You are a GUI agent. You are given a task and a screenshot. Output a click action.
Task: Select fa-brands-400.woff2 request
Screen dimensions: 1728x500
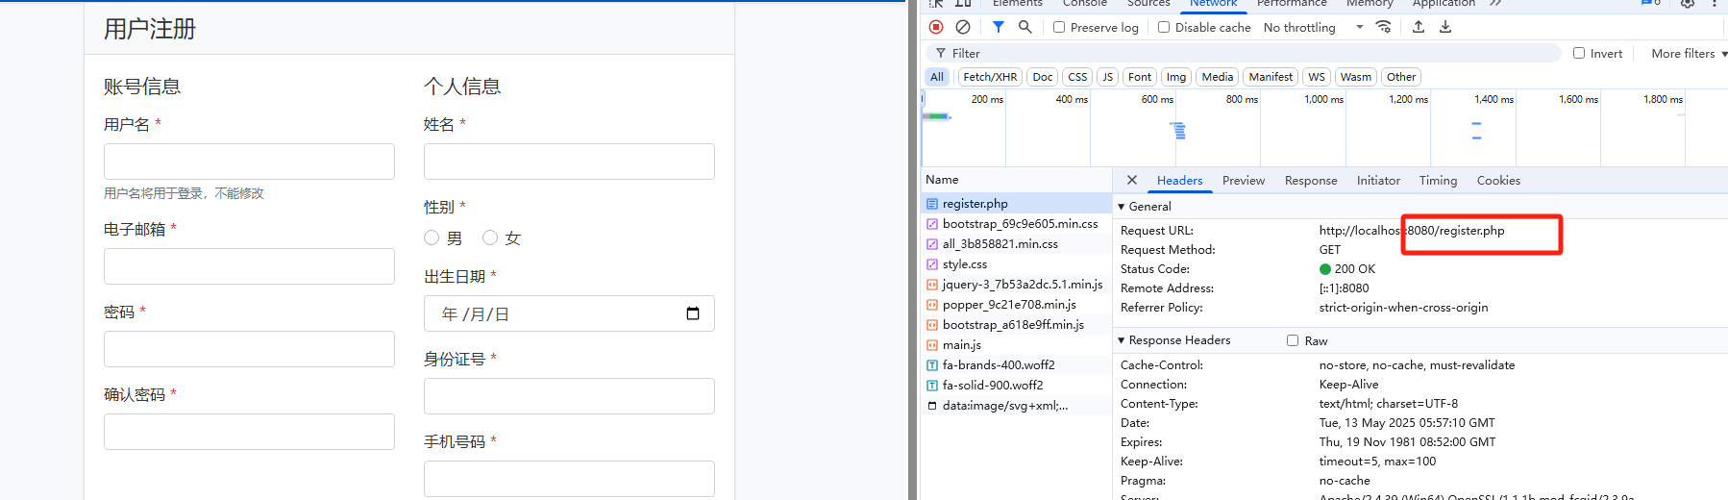pos(1016,364)
